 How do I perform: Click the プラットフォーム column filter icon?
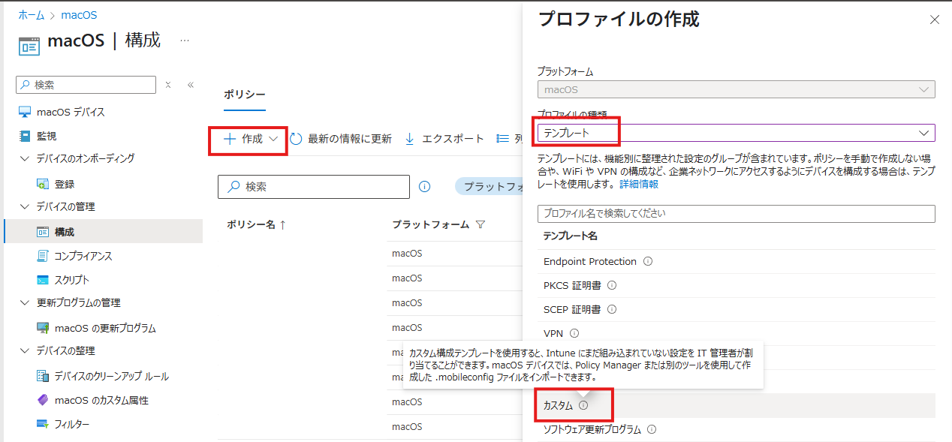481,224
